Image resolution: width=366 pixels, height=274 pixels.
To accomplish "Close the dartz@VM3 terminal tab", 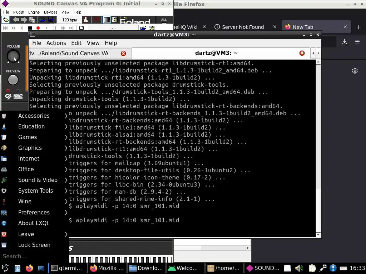I will pyautogui.click(x=302, y=53).
